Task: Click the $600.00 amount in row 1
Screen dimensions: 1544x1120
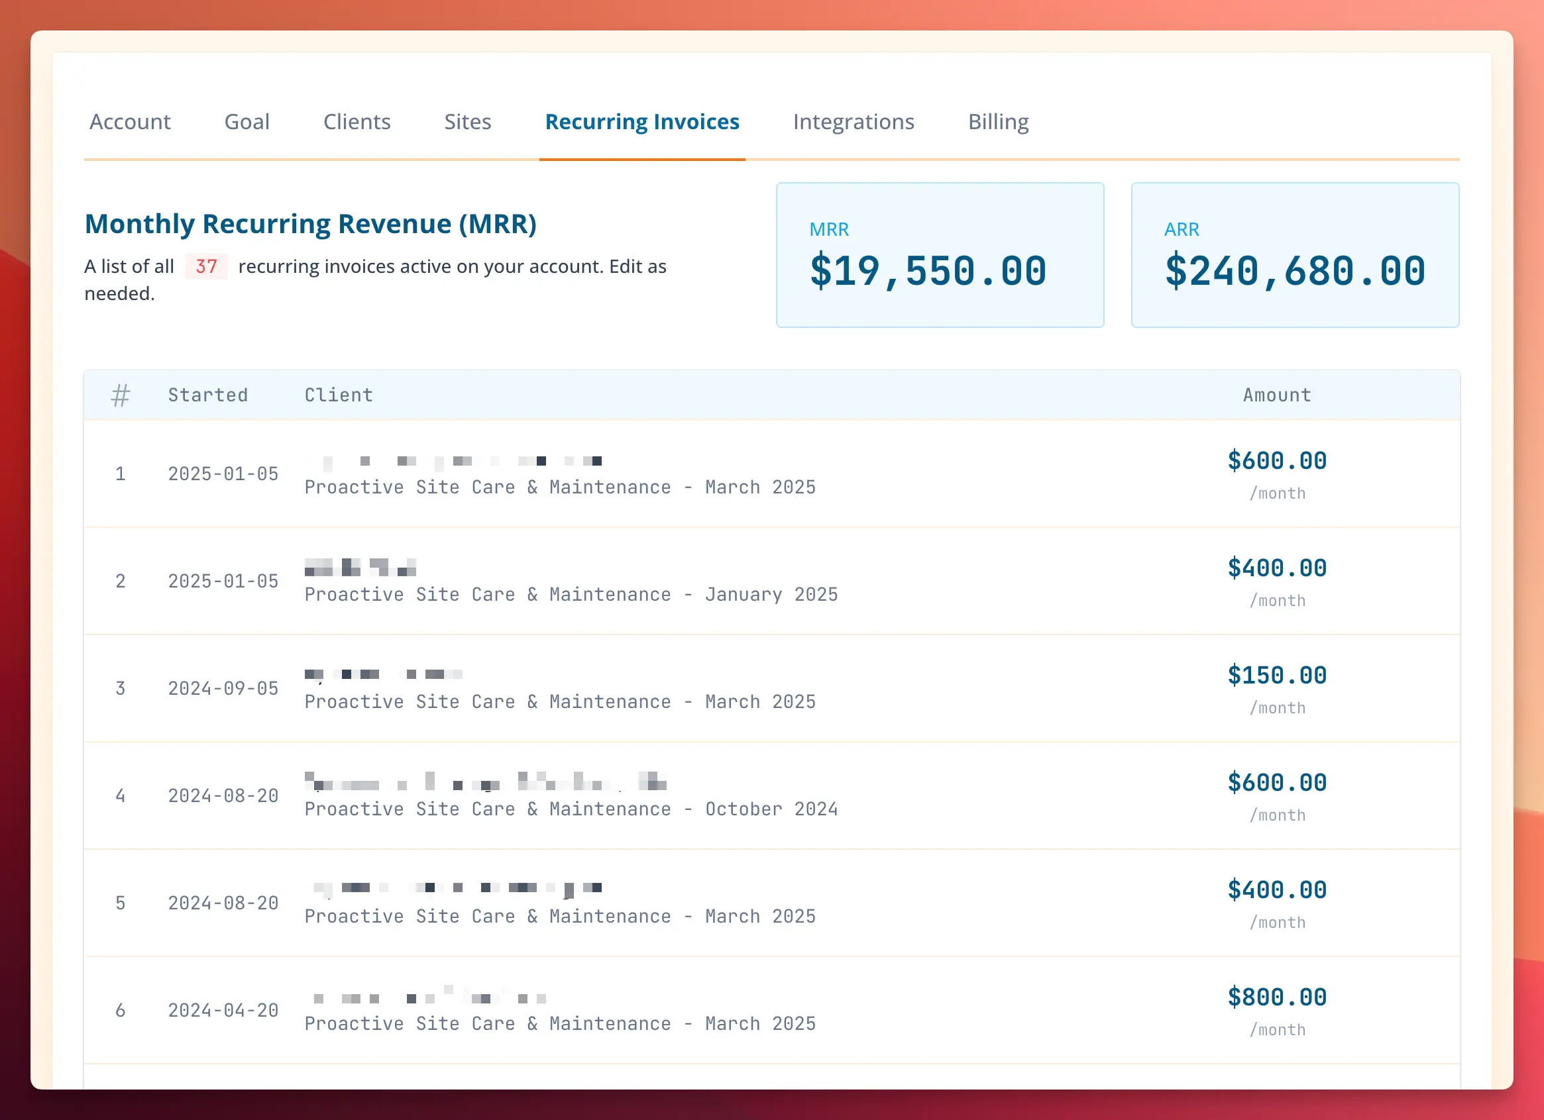Action: coord(1276,461)
